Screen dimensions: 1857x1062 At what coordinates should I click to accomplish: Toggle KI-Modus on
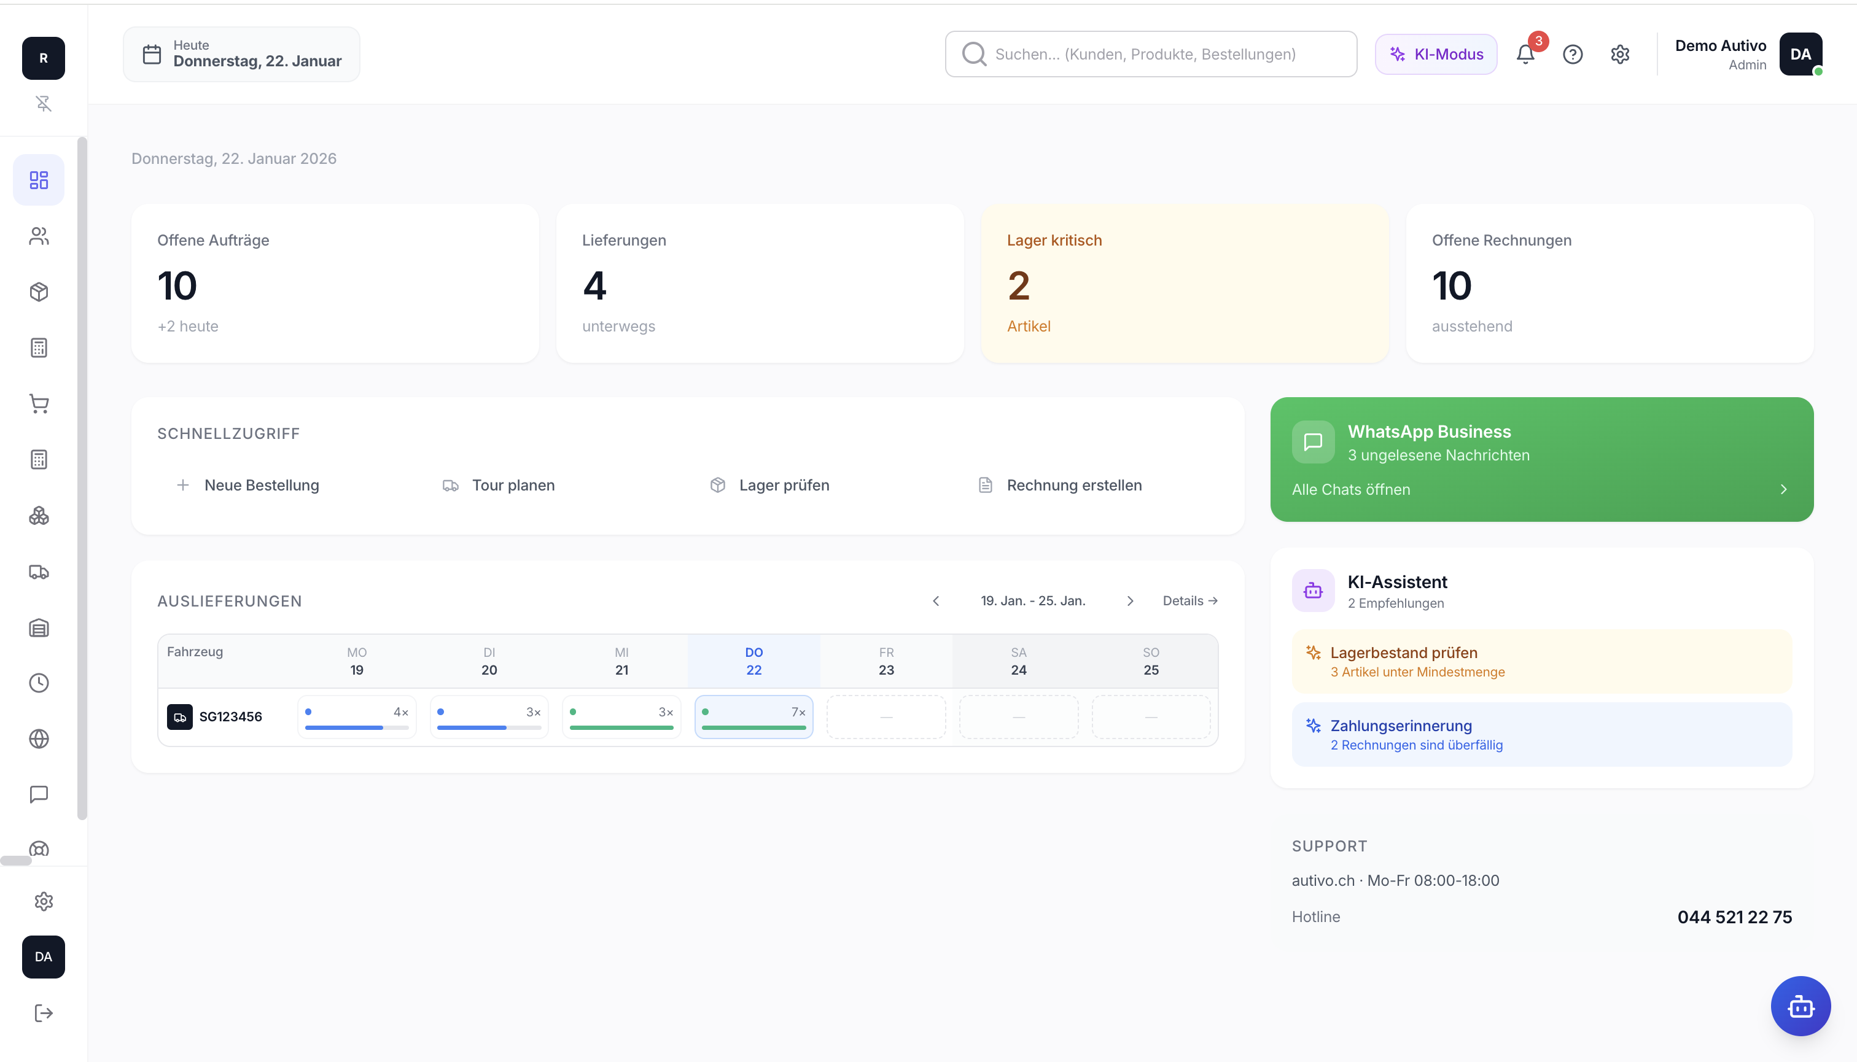point(1435,54)
